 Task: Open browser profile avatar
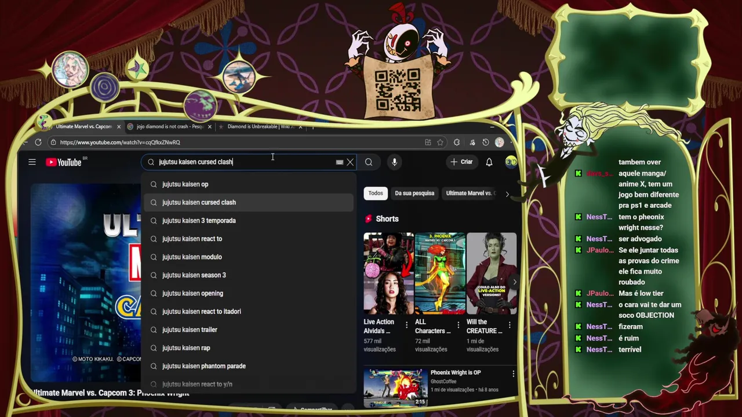500,142
